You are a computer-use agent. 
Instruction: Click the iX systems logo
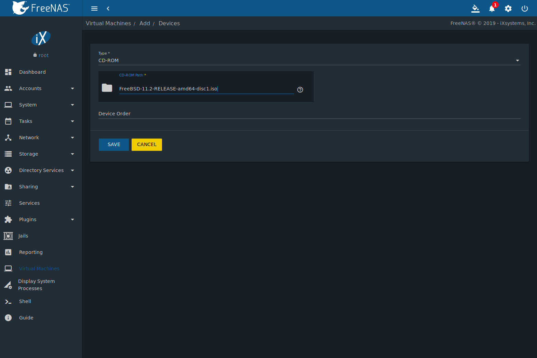[41, 38]
